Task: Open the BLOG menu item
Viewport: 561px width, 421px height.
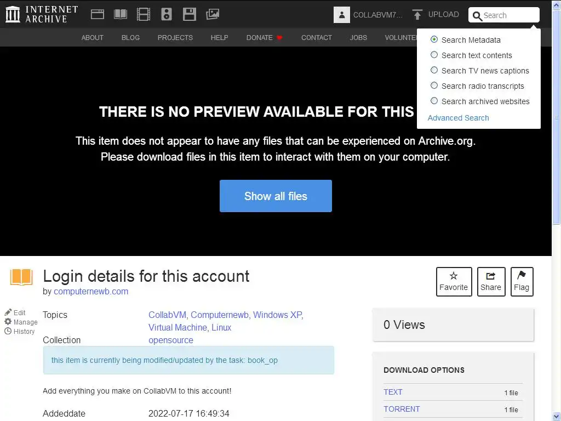Action: click(130, 38)
